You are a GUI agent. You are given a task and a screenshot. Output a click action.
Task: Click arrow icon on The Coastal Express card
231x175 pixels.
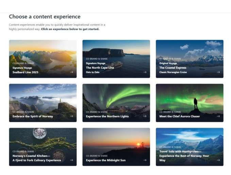pyautogui.click(x=218, y=72)
